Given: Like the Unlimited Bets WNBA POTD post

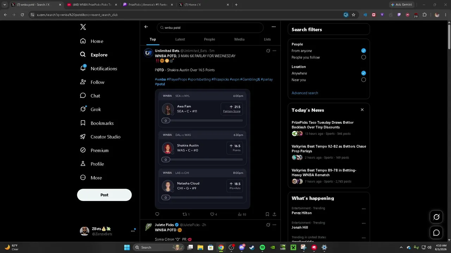Looking at the screenshot, I should (x=214, y=214).
